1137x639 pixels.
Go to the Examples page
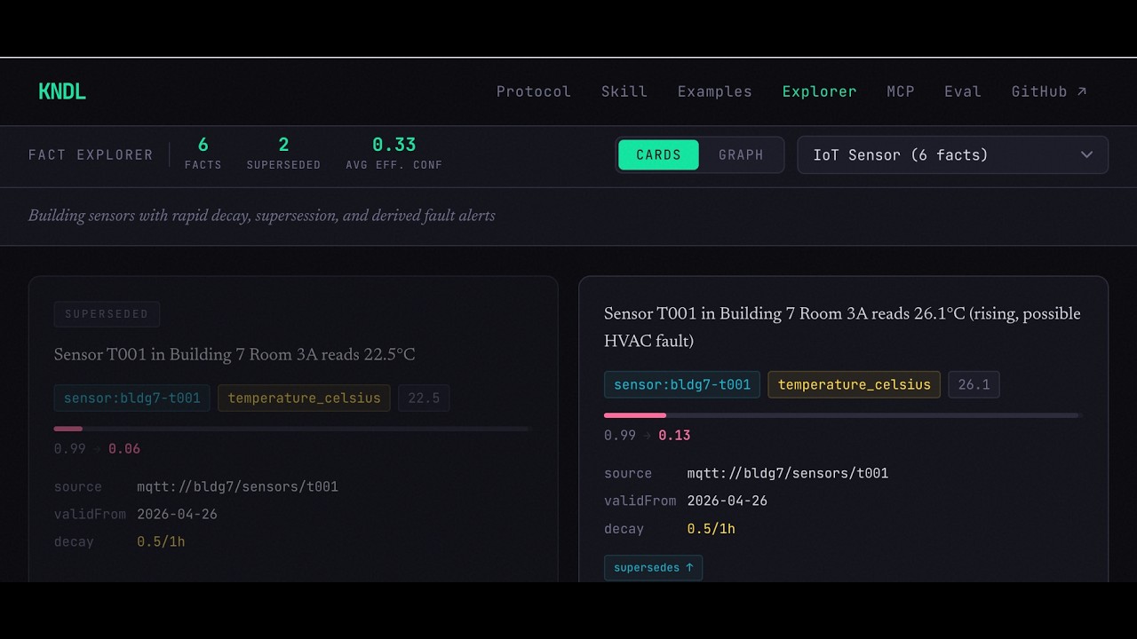715,91
